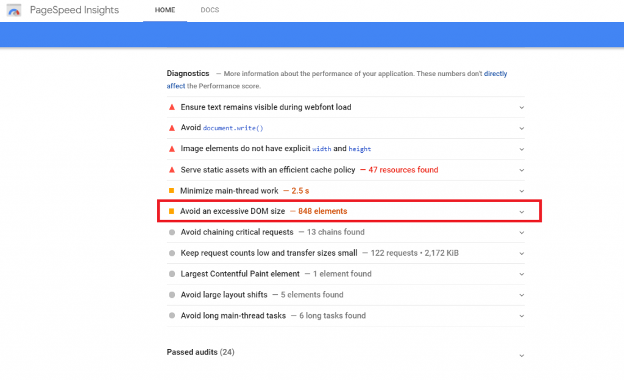Click the 'Passed audits (24)' heading
Viewport: 624px width, 380px height.
[x=200, y=352]
